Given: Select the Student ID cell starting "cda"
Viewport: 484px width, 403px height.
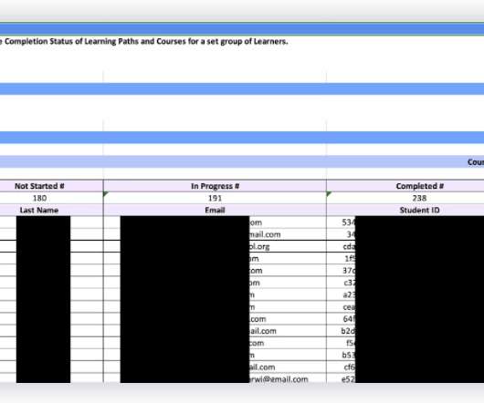Looking at the screenshot, I should [405, 246].
